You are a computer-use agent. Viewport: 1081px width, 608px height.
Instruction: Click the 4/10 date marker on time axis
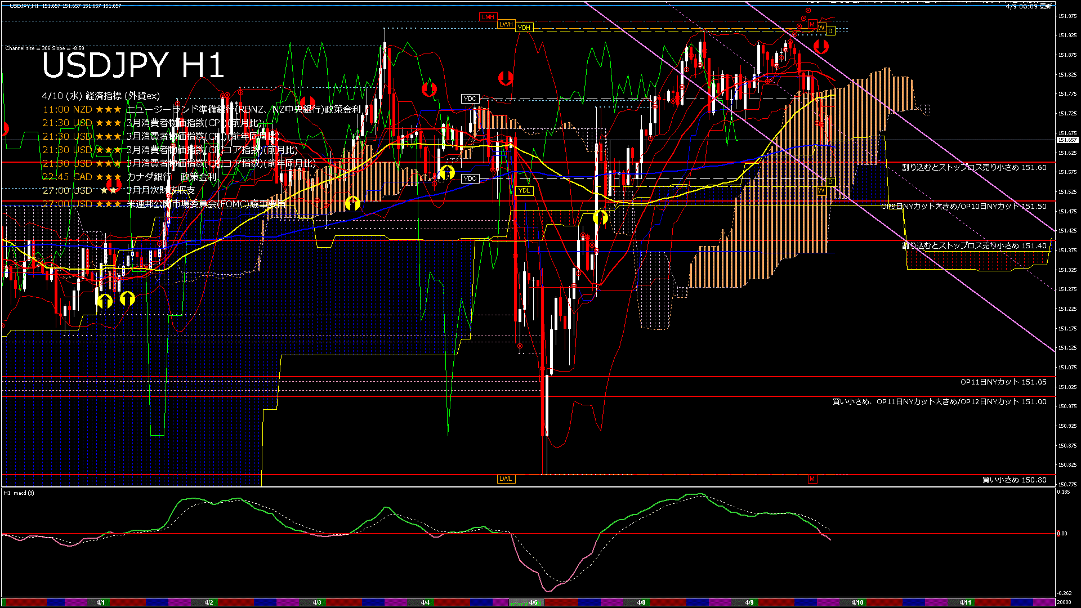point(857,602)
